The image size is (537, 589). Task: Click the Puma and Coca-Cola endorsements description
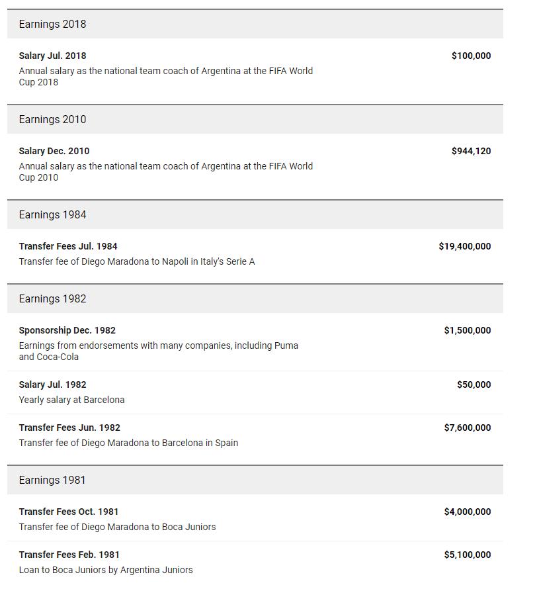(x=158, y=351)
